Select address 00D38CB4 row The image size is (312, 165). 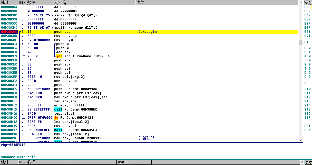[x=9, y=7]
